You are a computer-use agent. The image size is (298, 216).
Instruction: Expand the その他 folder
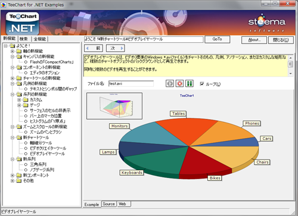click(x=13, y=181)
